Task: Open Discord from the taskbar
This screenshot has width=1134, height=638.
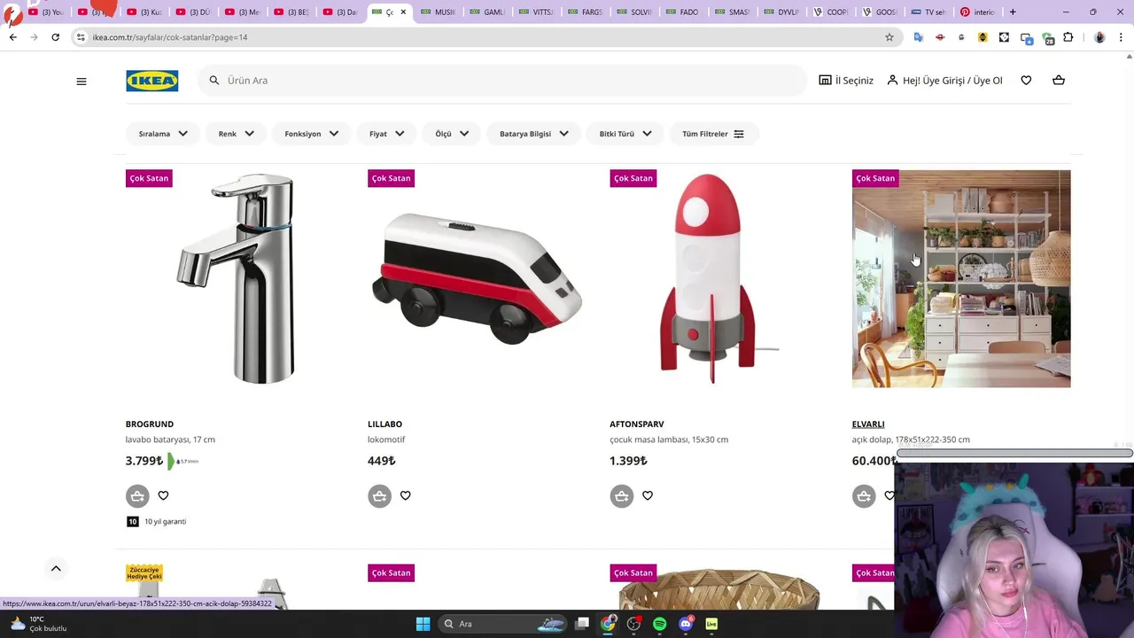Action: point(686,624)
